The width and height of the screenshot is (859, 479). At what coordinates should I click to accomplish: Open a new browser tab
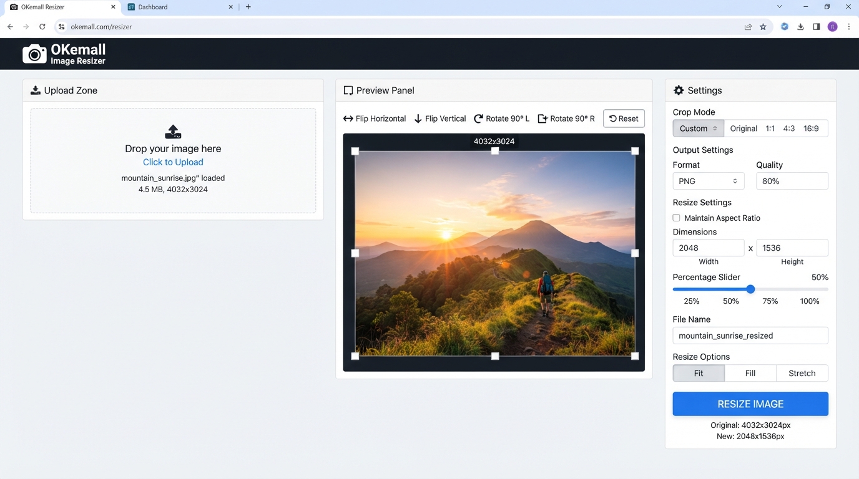[248, 7]
